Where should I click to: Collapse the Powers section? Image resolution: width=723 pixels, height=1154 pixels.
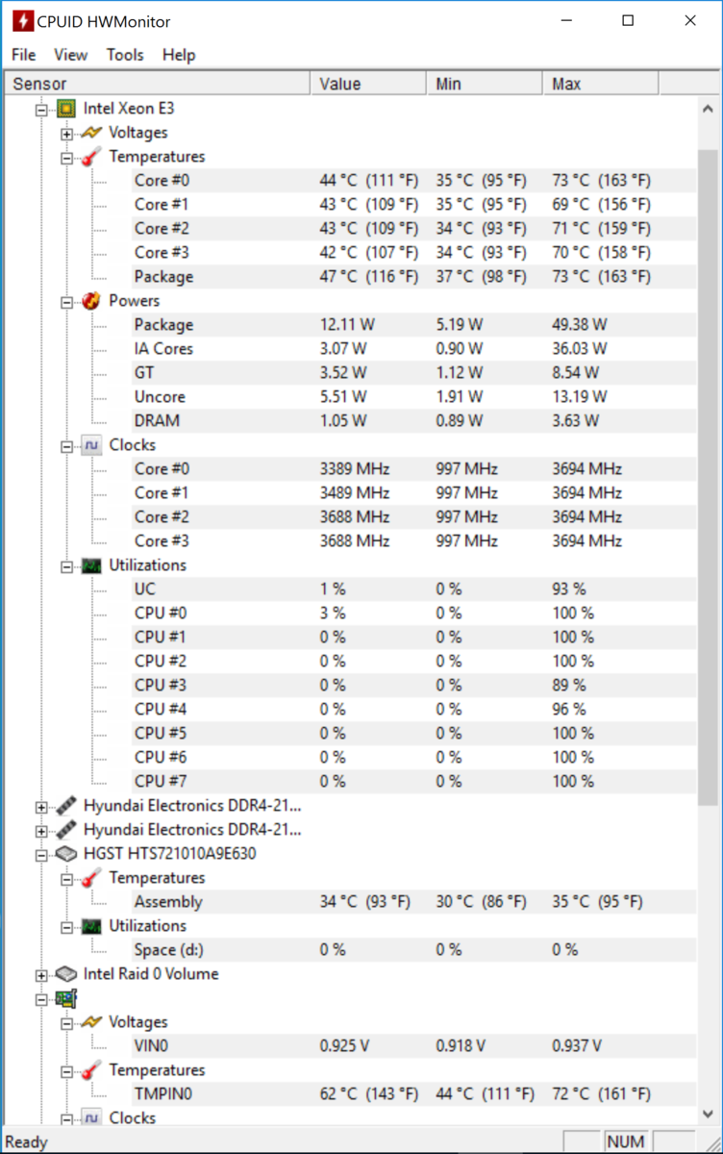pos(66,302)
